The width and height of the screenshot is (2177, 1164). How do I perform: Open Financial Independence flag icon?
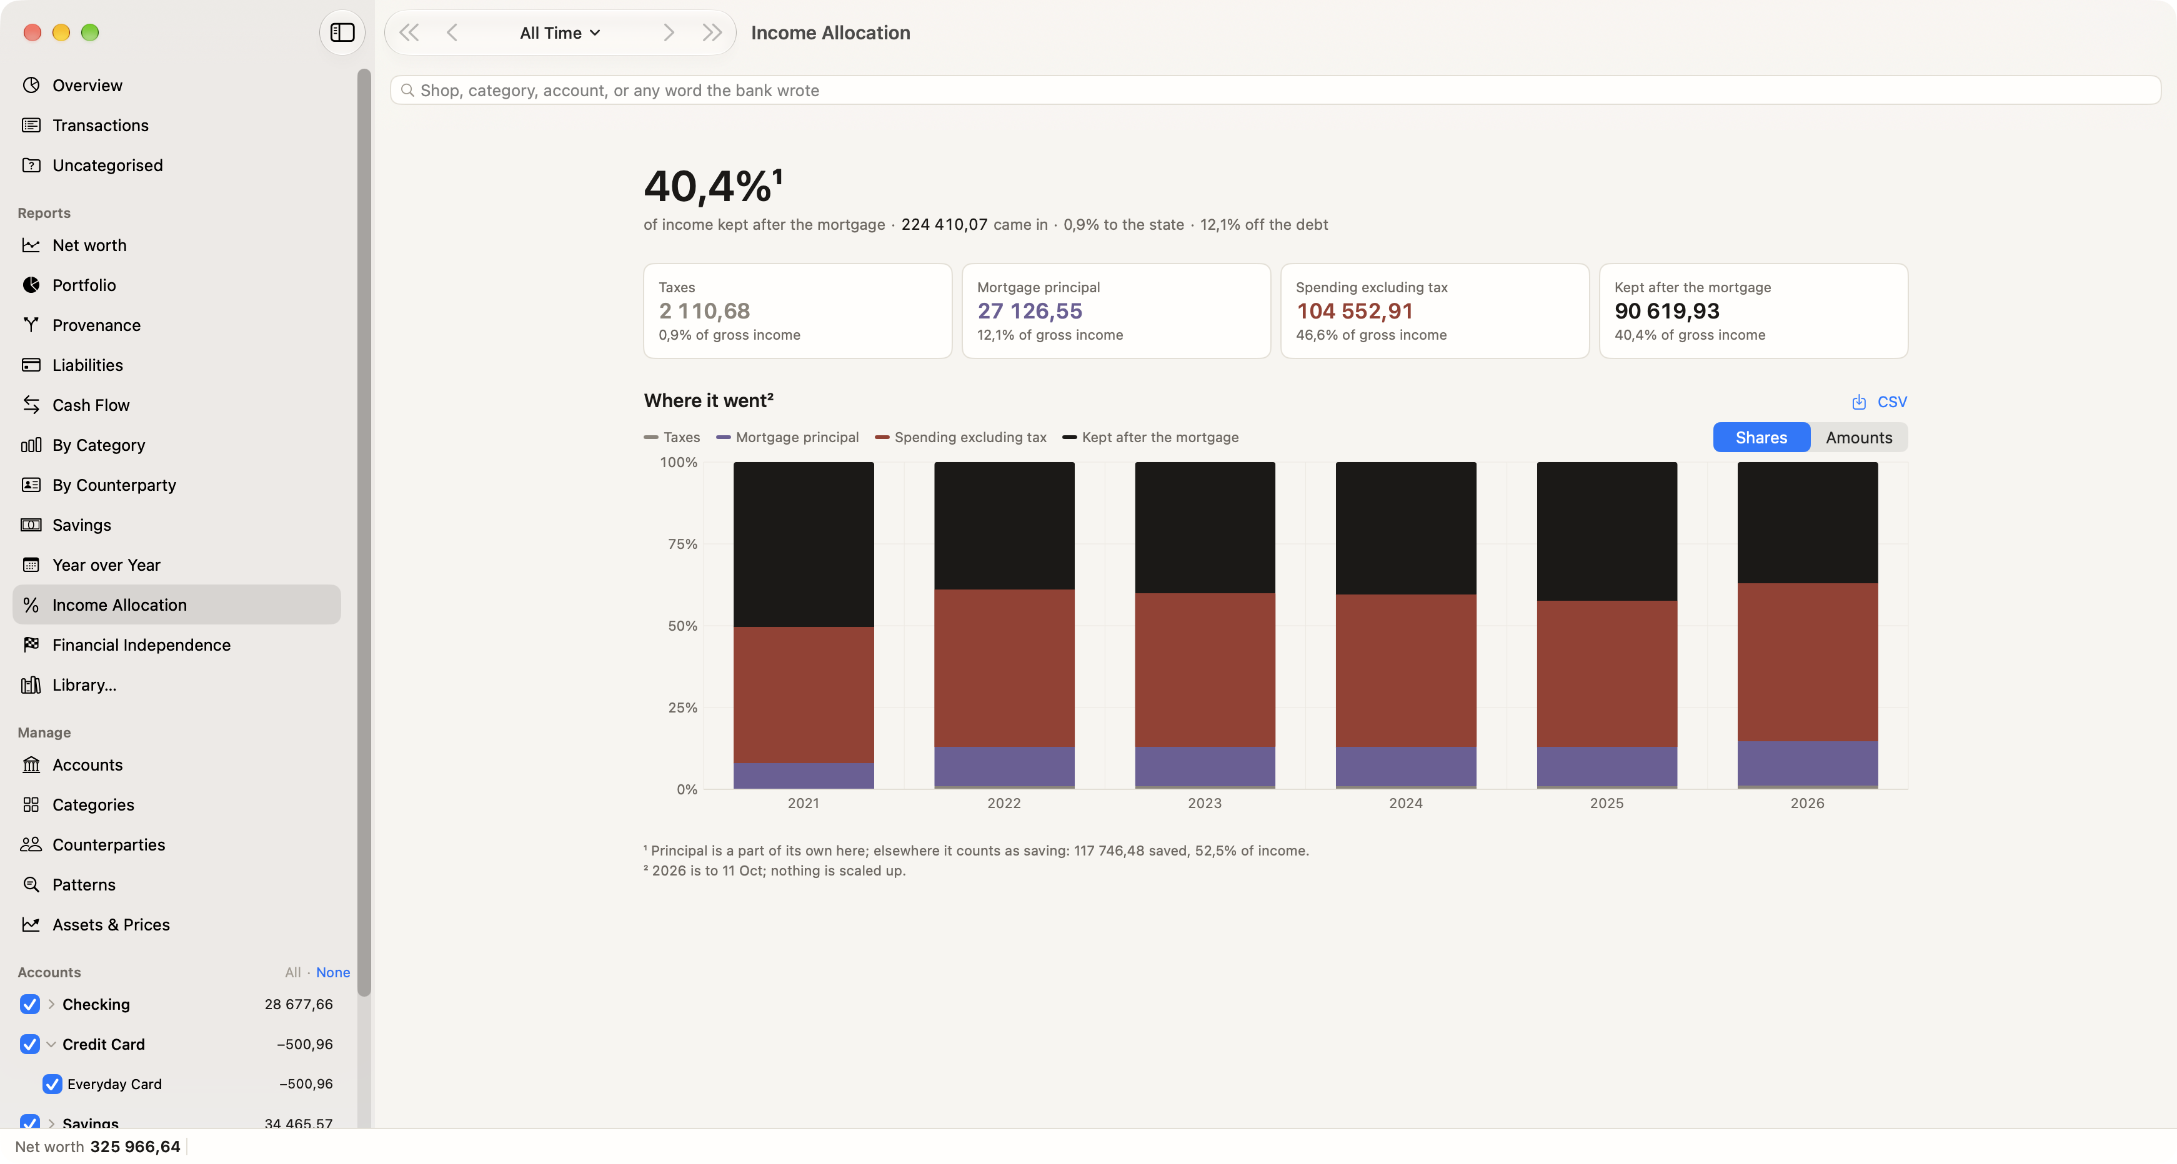coord(31,644)
